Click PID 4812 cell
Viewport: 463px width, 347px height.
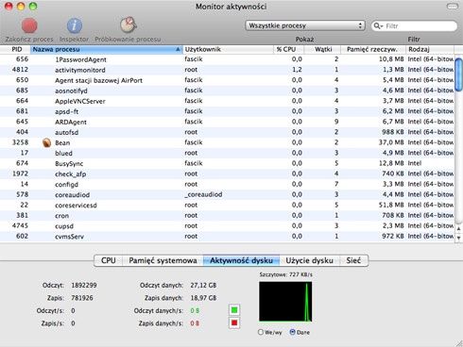coord(20,70)
